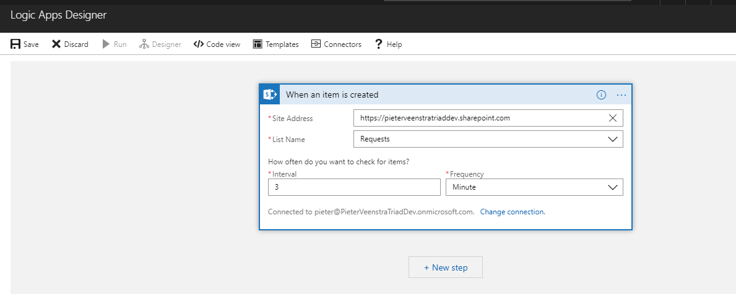Click the Site Address URL field
Screen dimensions: 736x294
488,118
